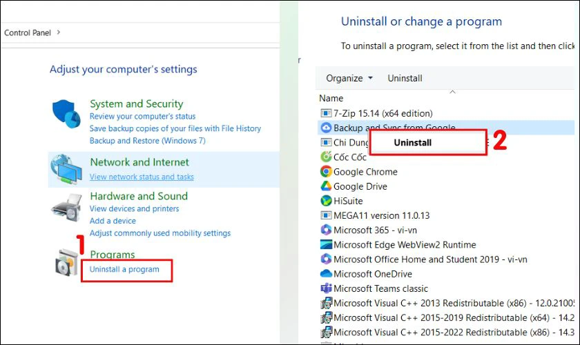Select the Google Chrome entry
Screen dimensions: 580x345
[x=365, y=172]
